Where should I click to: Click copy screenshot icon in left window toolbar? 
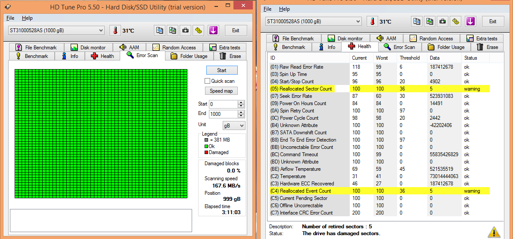[x=172, y=30]
